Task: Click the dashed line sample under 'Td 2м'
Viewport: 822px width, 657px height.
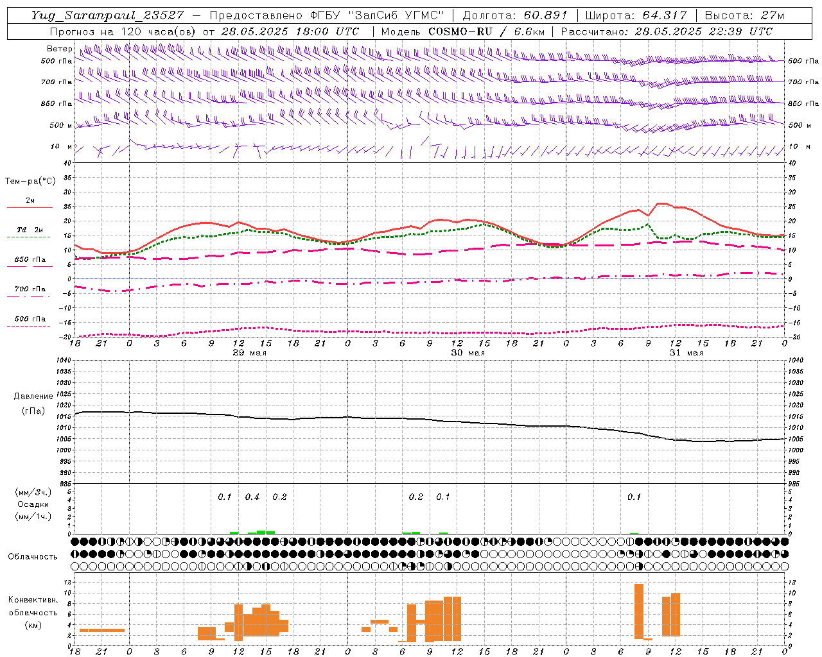Action: tap(30, 237)
